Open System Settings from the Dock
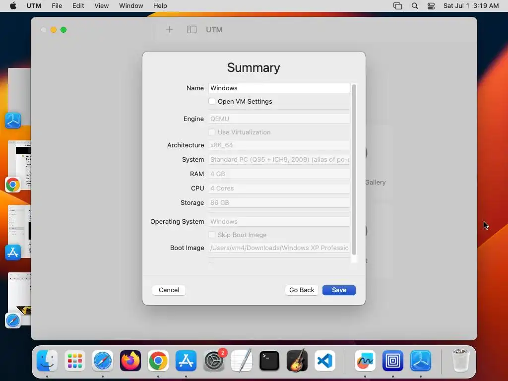Viewport: 508px width, 381px height. [214, 361]
